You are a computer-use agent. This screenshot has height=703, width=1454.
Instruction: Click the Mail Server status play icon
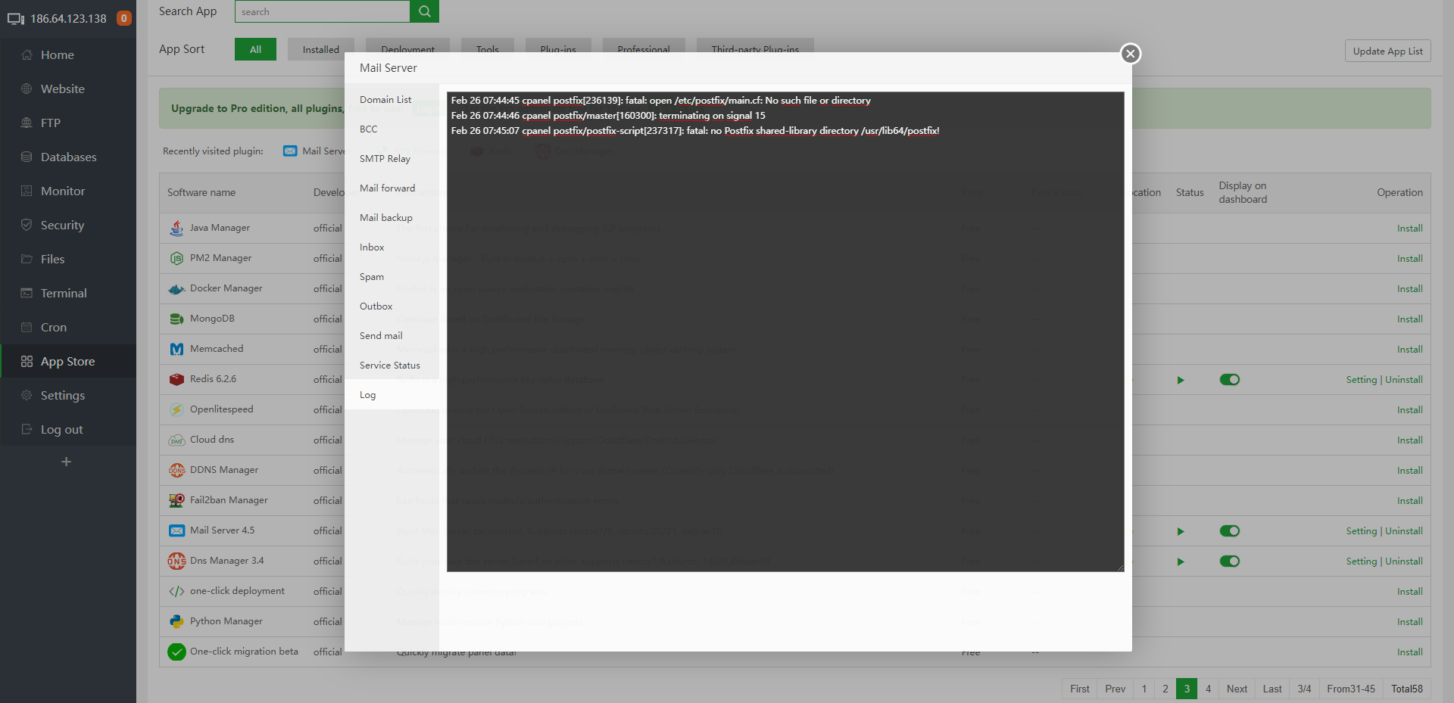[x=1181, y=531]
